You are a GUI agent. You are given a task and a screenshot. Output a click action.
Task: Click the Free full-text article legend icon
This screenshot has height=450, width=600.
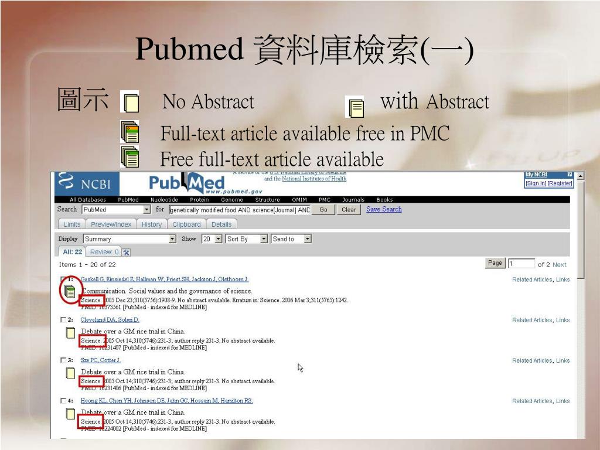tap(129, 156)
